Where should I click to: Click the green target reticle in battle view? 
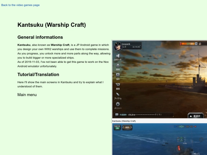[x=181, y=139]
